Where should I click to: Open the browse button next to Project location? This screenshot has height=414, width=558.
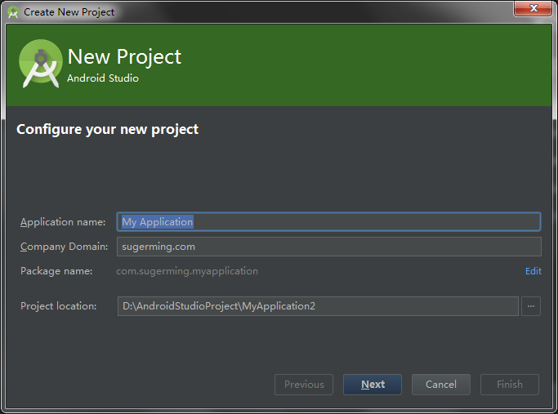(x=530, y=306)
